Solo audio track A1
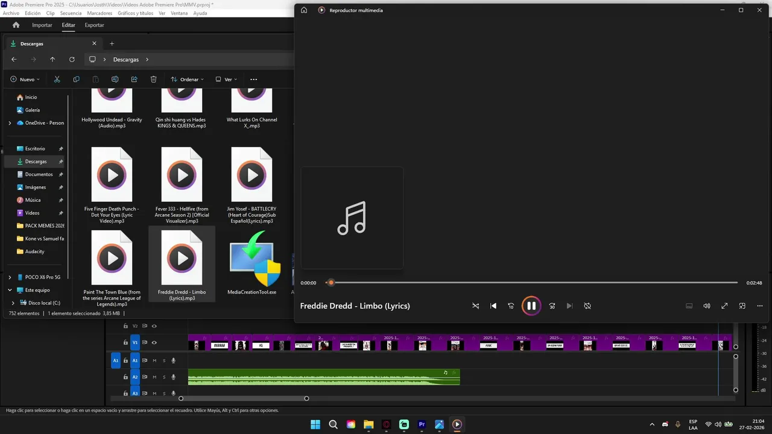This screenshot has height=434, width=772. click(164, 360)
